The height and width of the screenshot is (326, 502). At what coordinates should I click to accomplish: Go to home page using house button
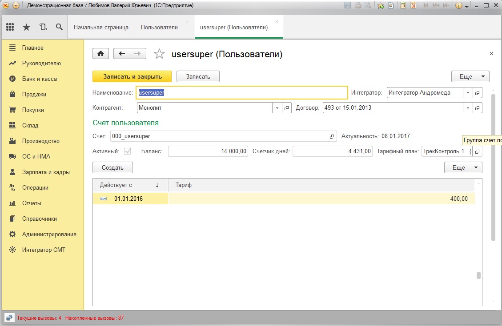coord(101,53)
